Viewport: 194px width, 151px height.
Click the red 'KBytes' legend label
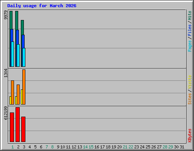click(190, 136)
